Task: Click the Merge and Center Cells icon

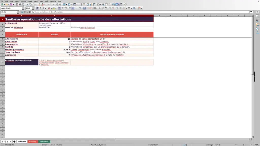Action: pyautogui.click(x=84, y=8)
